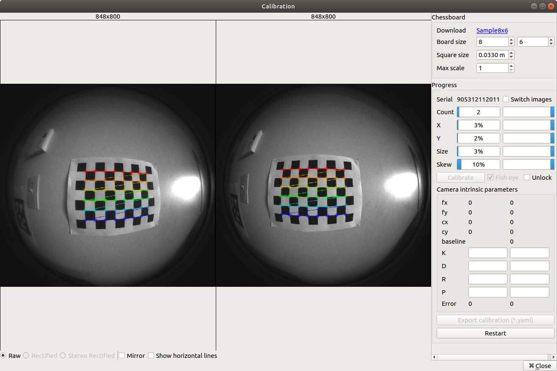The width and height of the screenshot is (557, 371).
Task: Maximize the Calibration window
Action: [542, 6]
